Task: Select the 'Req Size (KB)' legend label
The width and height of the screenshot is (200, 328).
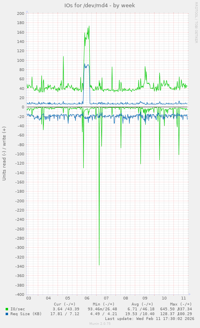Action: (26, 314)
